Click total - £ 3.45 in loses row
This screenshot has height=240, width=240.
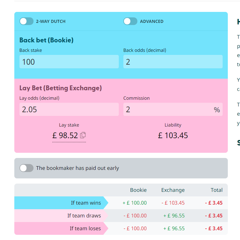pyautogui.click(x=214, y=228)
